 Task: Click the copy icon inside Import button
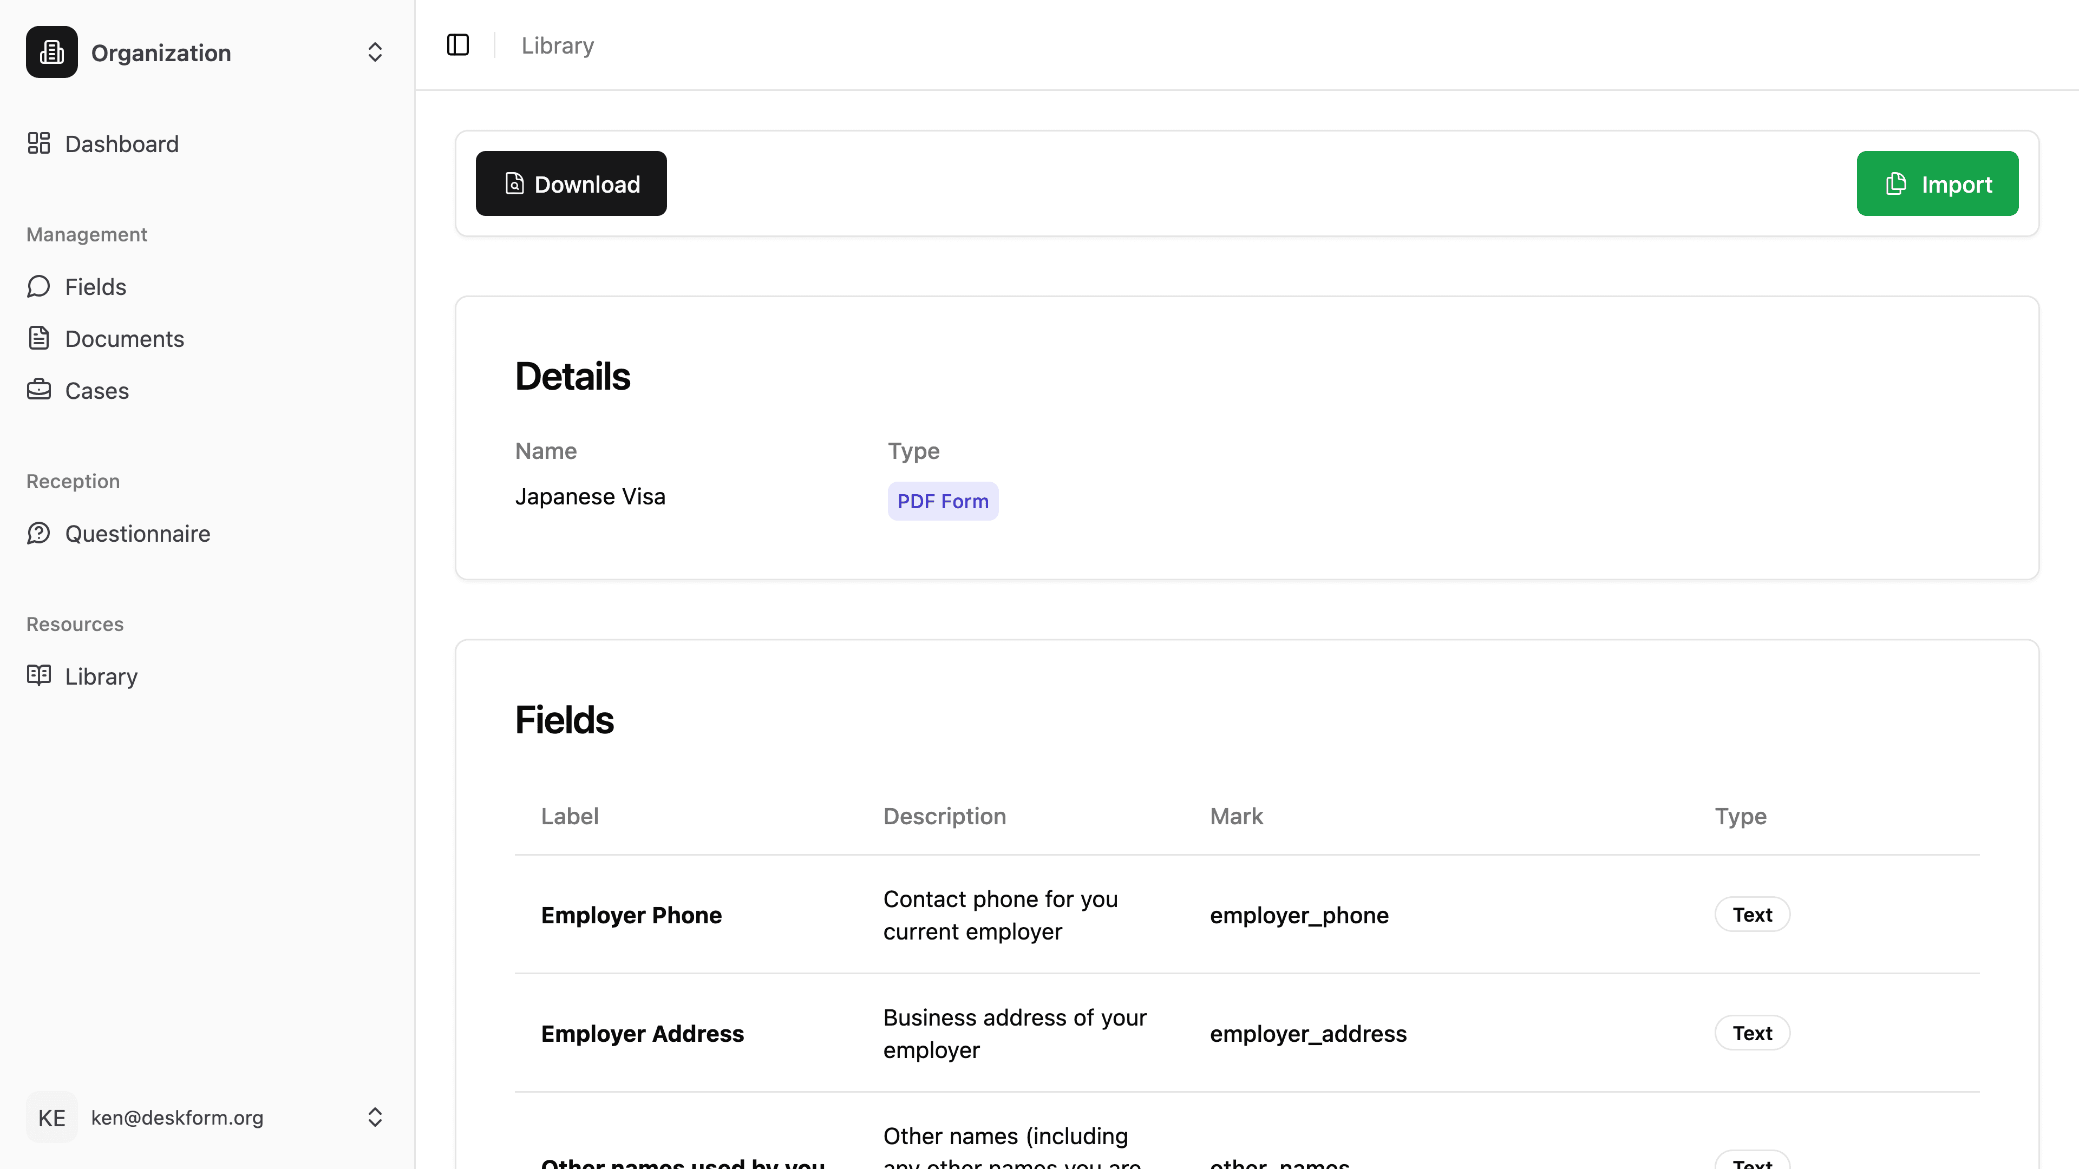(x=1896, y=183)
